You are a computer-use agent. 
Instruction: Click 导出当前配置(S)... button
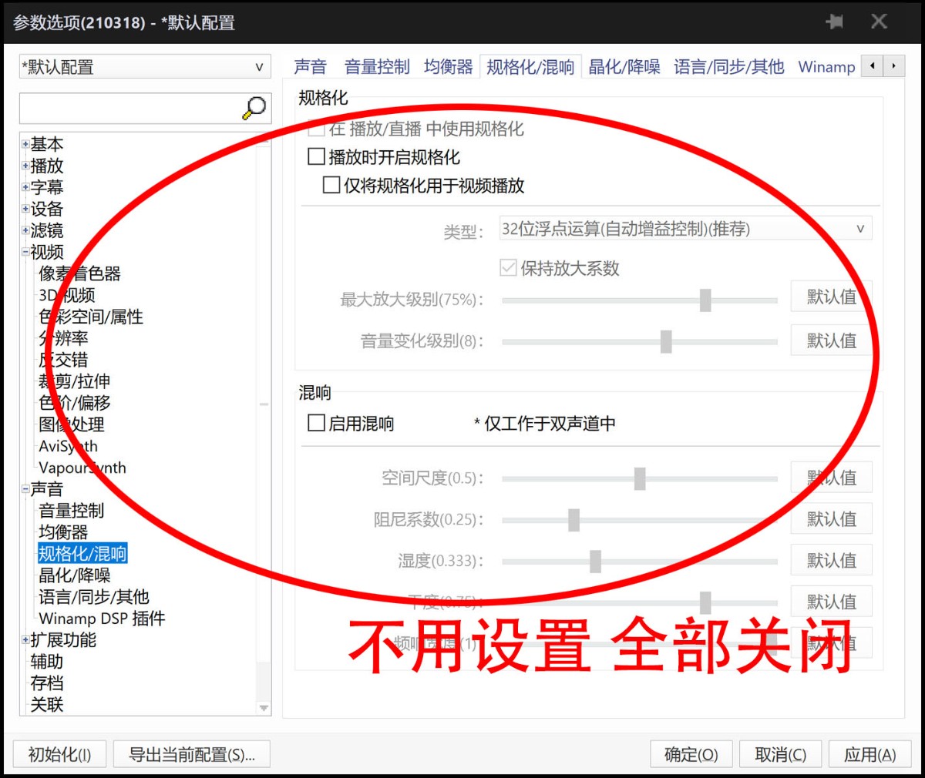point(191,754)
